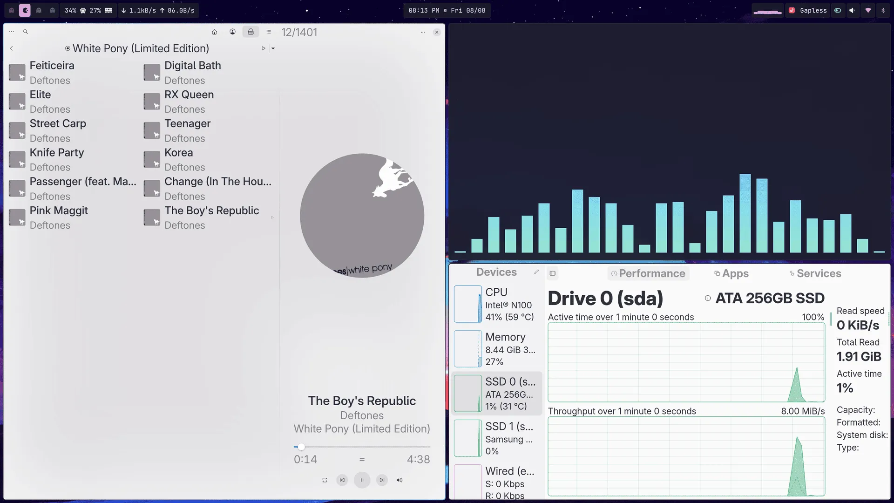Switch to the Albums view icon
This screenshot has height=503, width=894.
point(251,32)
